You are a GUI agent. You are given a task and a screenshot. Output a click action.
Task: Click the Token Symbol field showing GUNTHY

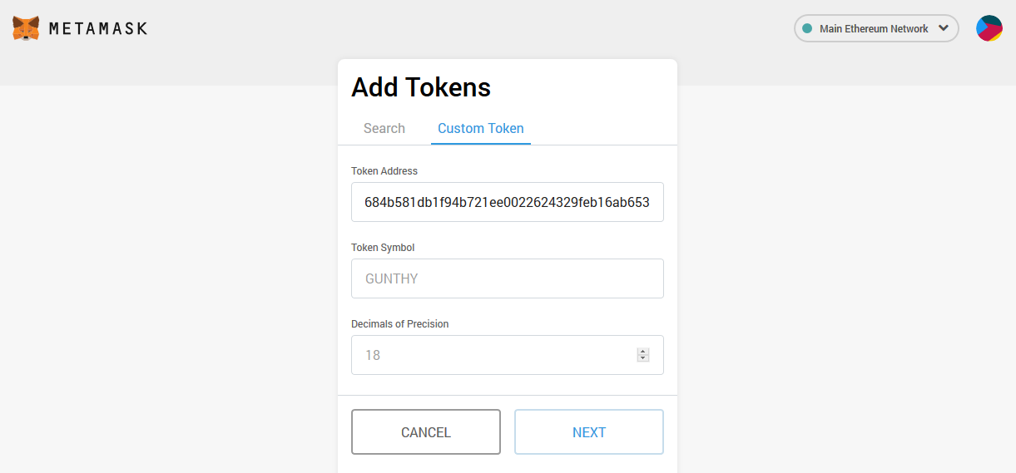(x=508, y=278)
